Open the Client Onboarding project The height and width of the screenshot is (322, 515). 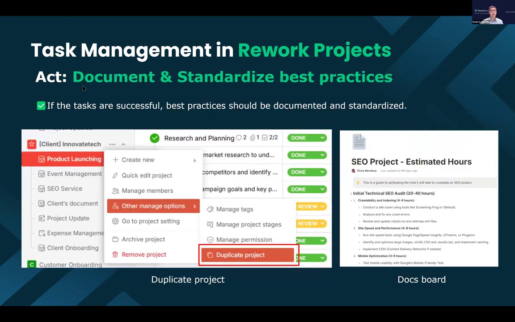click(72, 248)
